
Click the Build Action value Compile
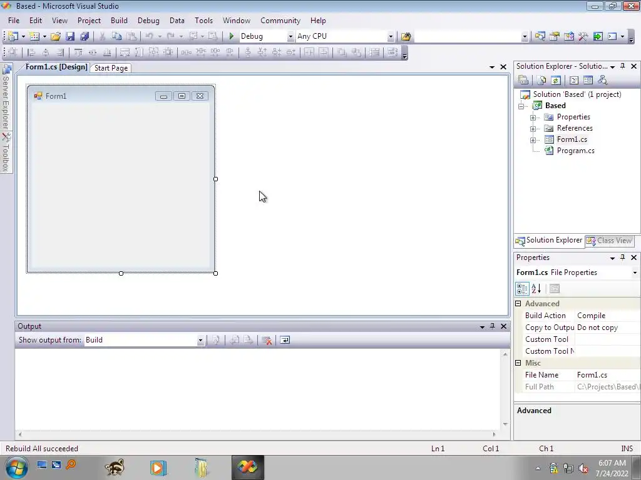point(607,316)
